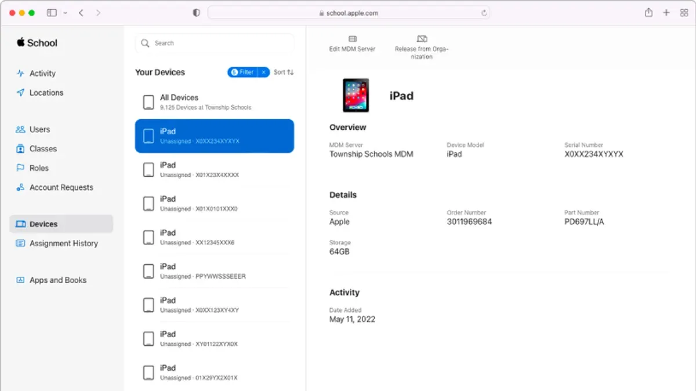The height and width of the screenshot is (391, 696).
Task: Click the iPad device thumbnail image
Action: [x=356, y=96]
